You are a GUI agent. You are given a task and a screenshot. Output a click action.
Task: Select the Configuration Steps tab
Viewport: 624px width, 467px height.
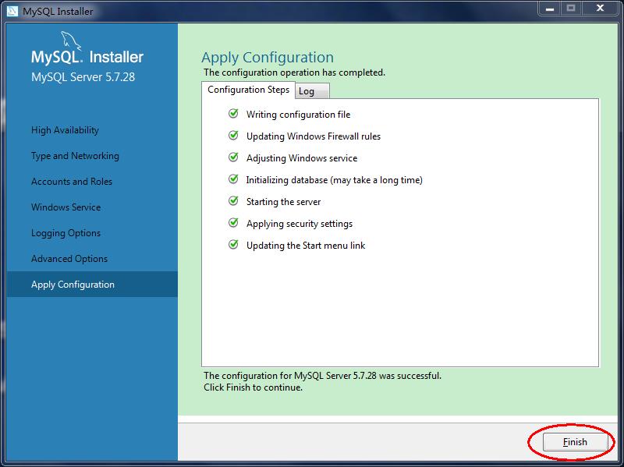click(x=248, y=90)
